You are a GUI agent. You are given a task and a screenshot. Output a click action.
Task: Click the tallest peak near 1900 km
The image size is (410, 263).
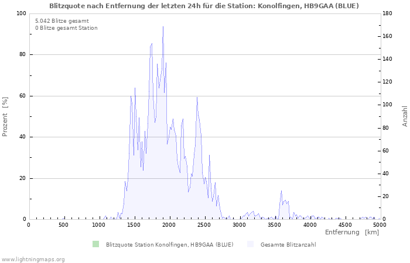coord(163,27)
